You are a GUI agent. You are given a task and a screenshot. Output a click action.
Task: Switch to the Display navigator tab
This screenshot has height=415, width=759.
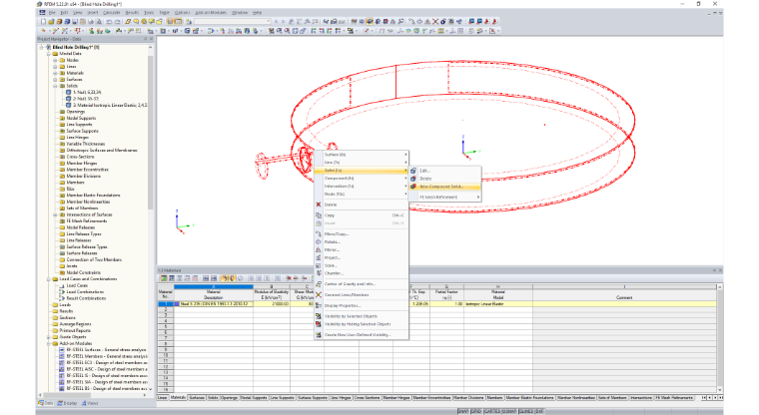point(67,403)
